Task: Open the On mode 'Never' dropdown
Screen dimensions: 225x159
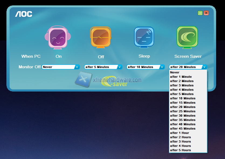Action: coord(77,67)
